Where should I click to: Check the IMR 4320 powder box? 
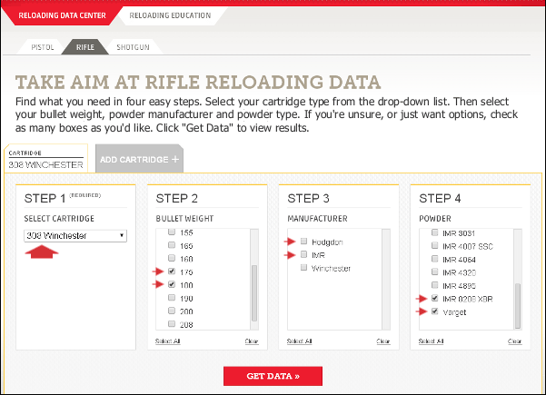click(x=434, y=272)
